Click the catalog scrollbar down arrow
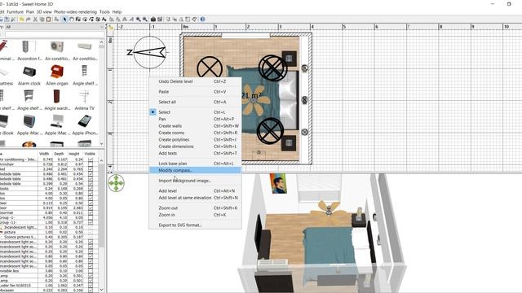522x293 pixels. pyautogui.click(x=101, y=144)
